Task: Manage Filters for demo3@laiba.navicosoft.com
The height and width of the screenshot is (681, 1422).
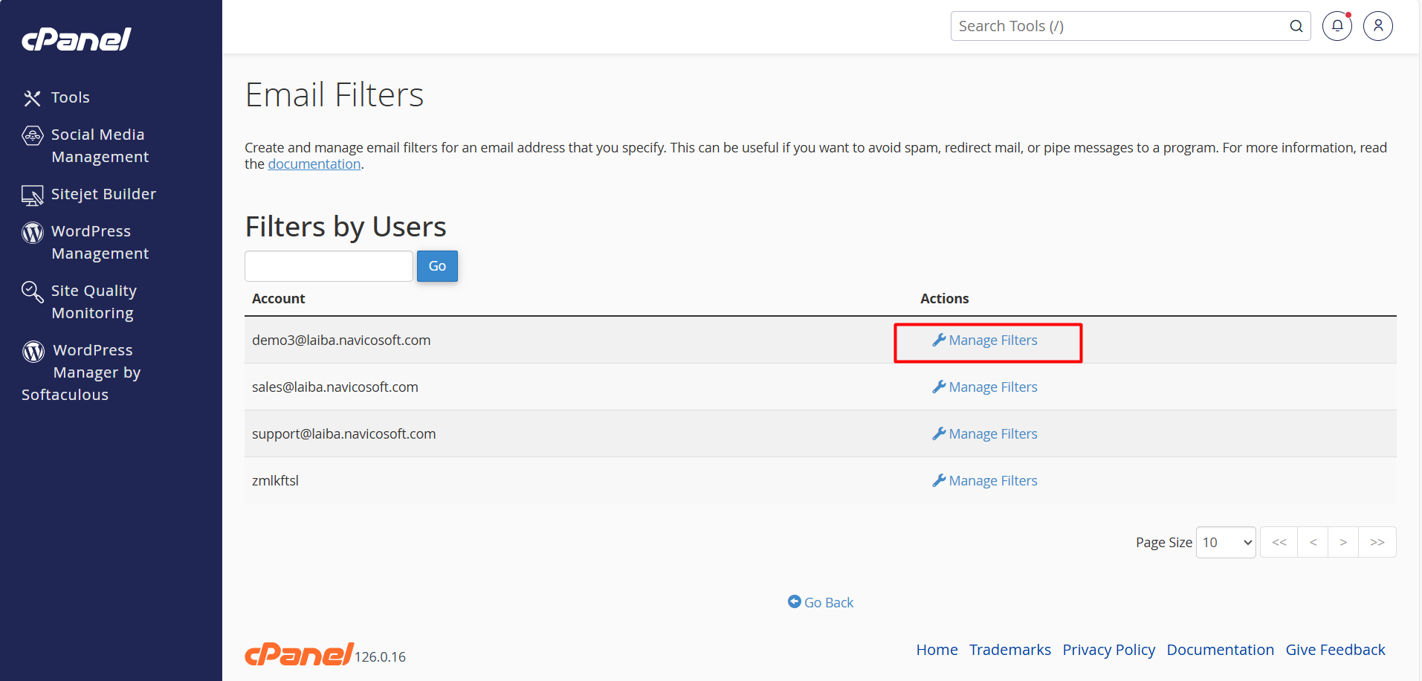Action: pos(985,340)
